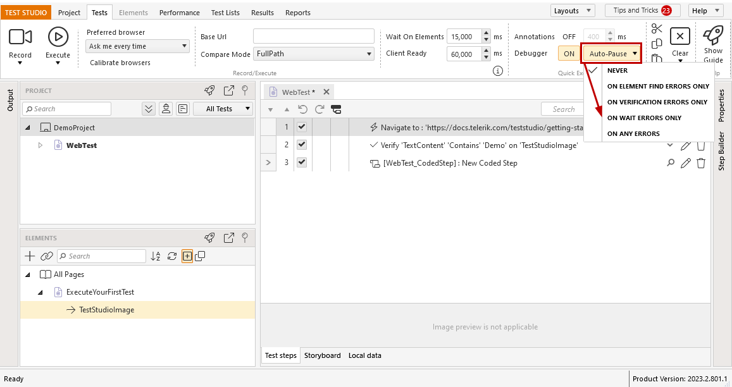The height and width of the screenshot is (387, 732).
Task: Open the Storyboard tab
Action: click(323, 355)
